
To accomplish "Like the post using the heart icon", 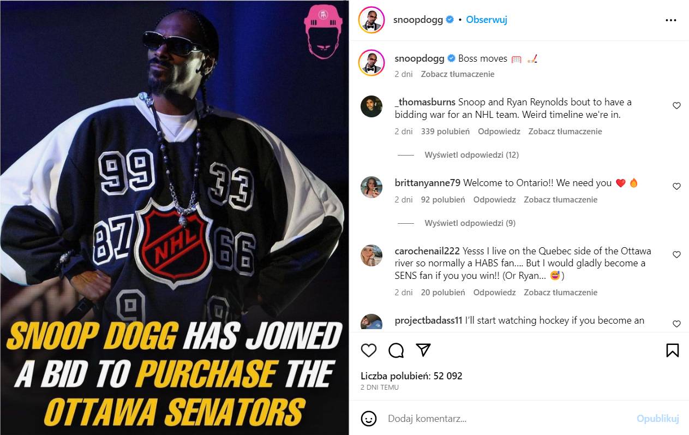I will 369,350.
